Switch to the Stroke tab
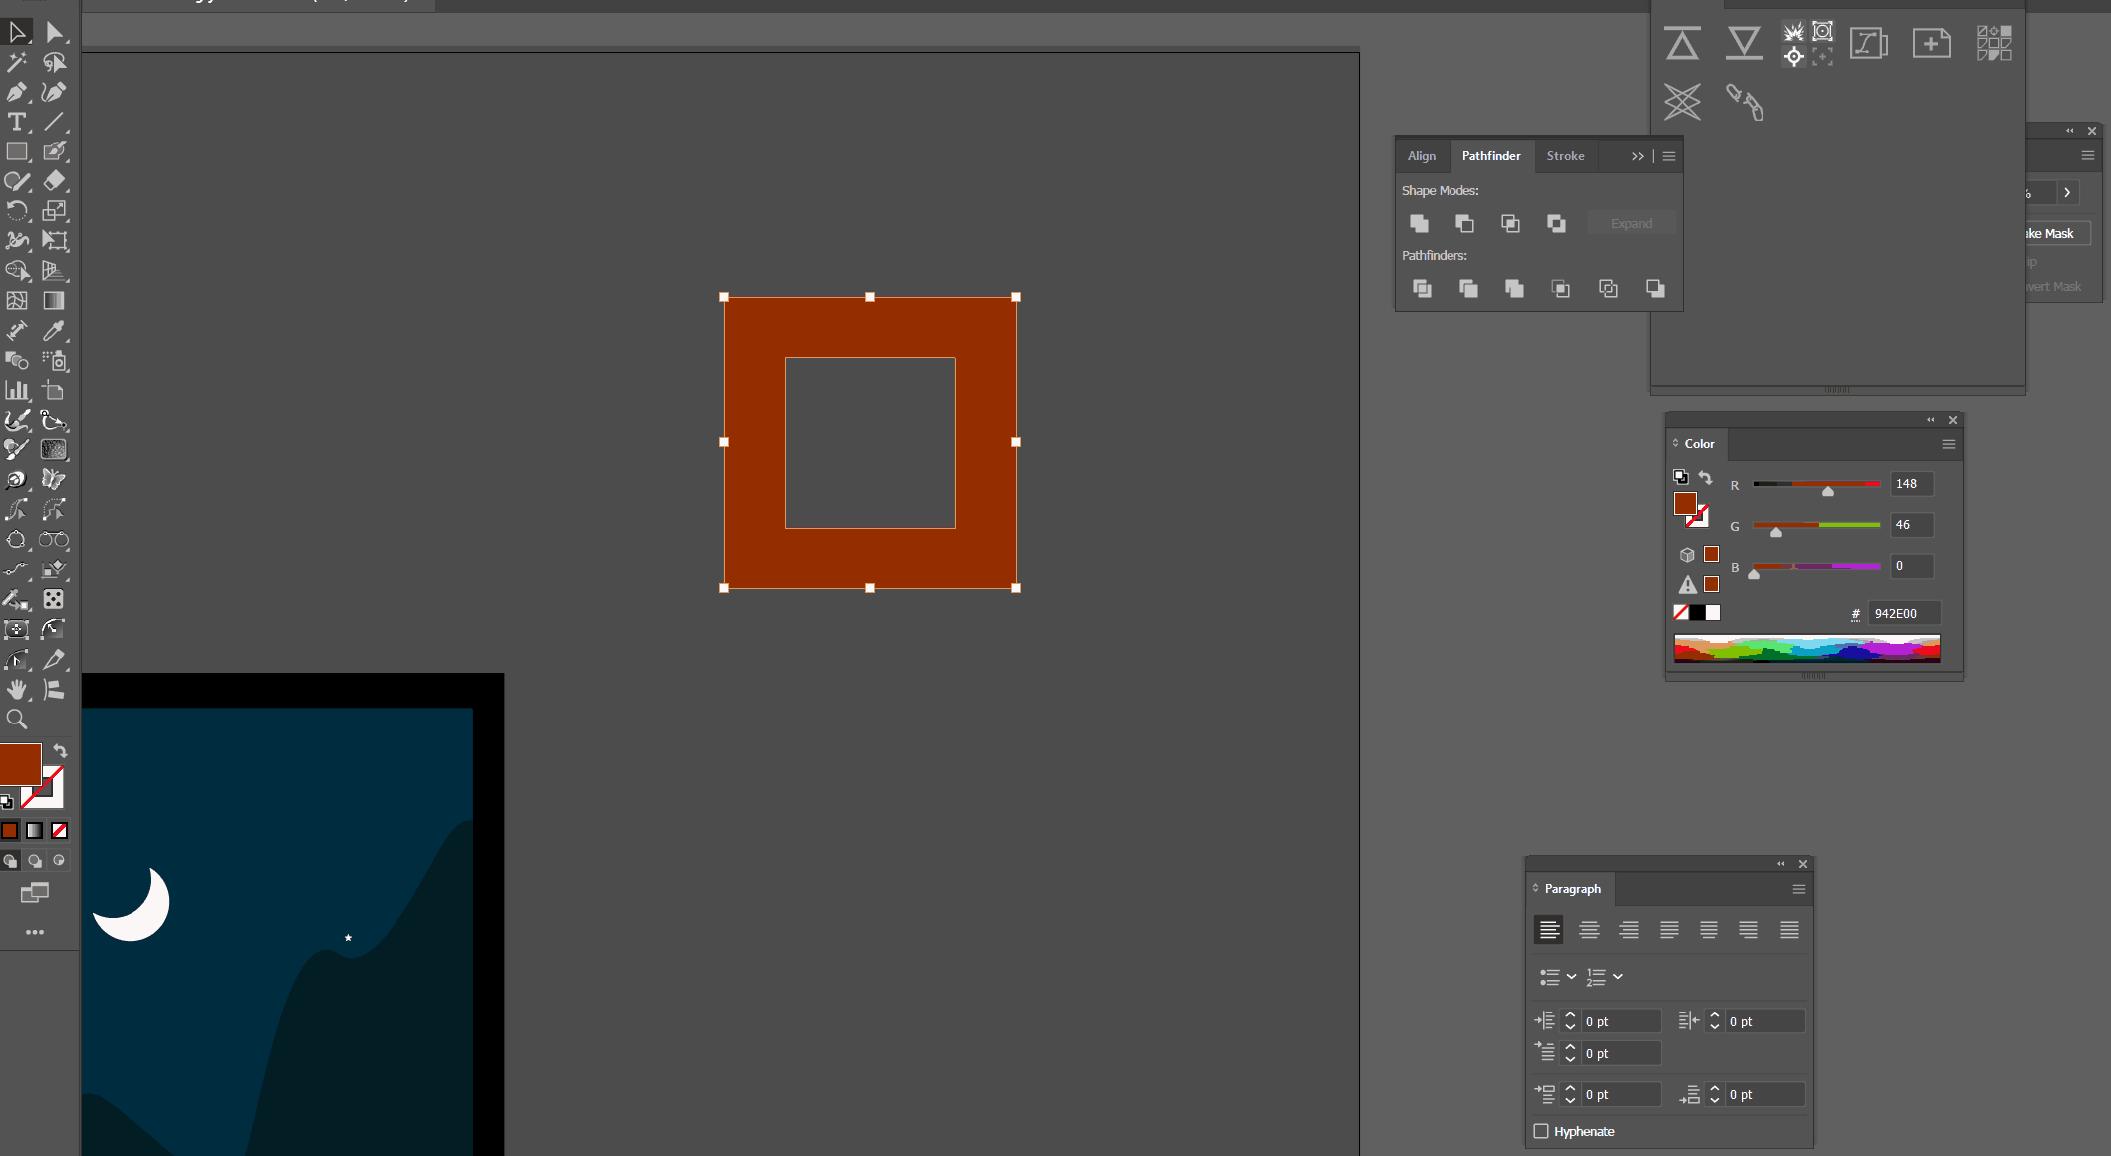 pyautogui.click(x=1565, y=156)
